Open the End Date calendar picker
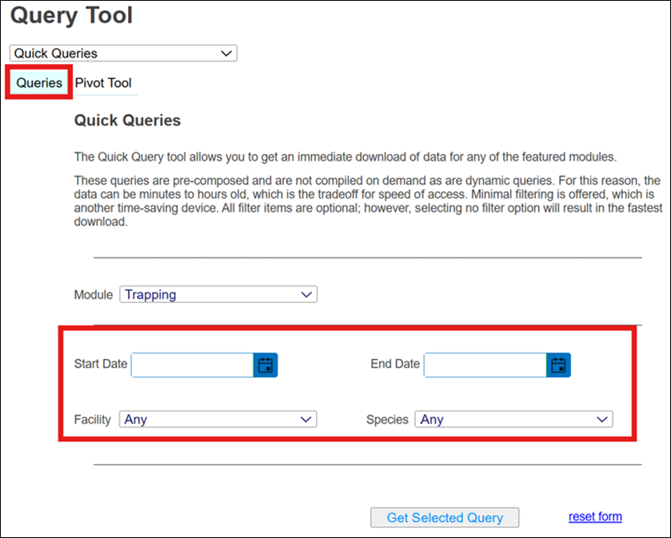Viewport: 671px width, 538px height. [558, 365]
